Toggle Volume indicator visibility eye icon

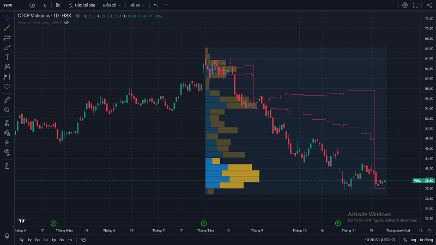[x=66, y=22]
